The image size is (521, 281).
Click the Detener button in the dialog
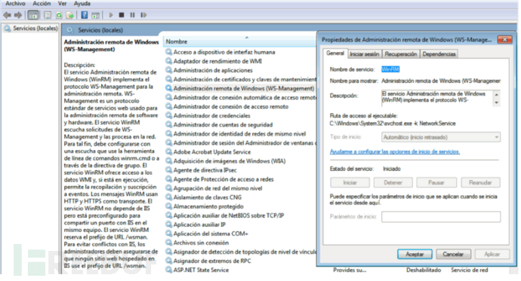[x=393, y=182]
